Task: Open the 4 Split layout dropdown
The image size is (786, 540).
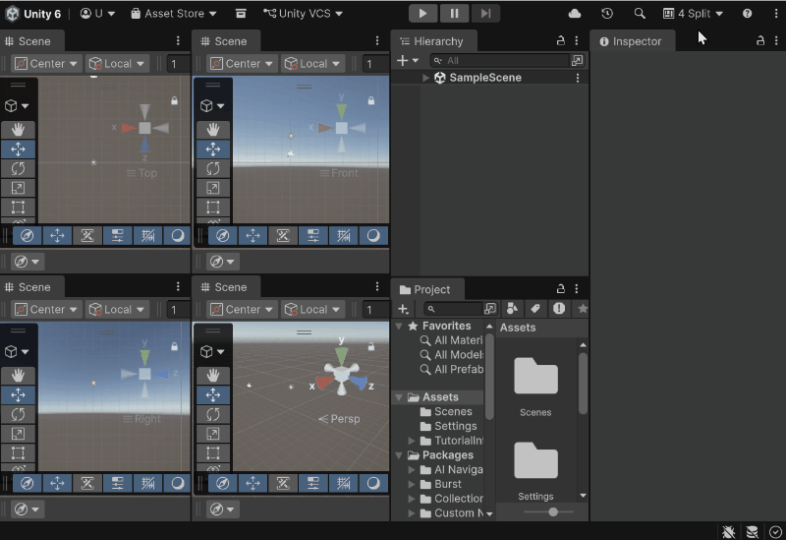Action: click(694, 14)
